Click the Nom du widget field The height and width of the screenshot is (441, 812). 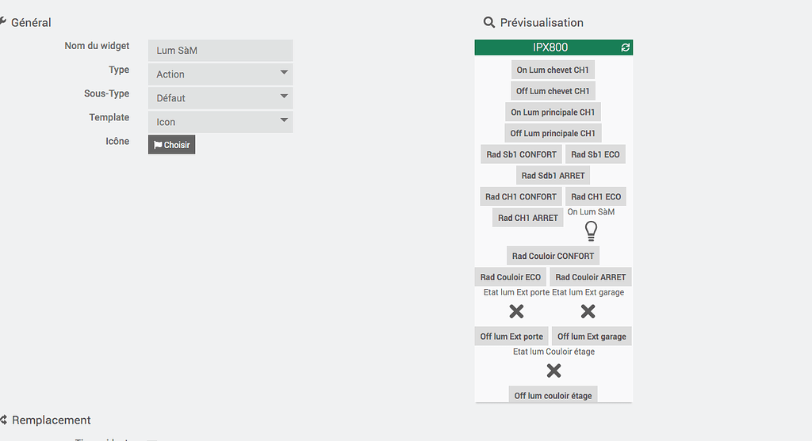click(x=220, y=50)
